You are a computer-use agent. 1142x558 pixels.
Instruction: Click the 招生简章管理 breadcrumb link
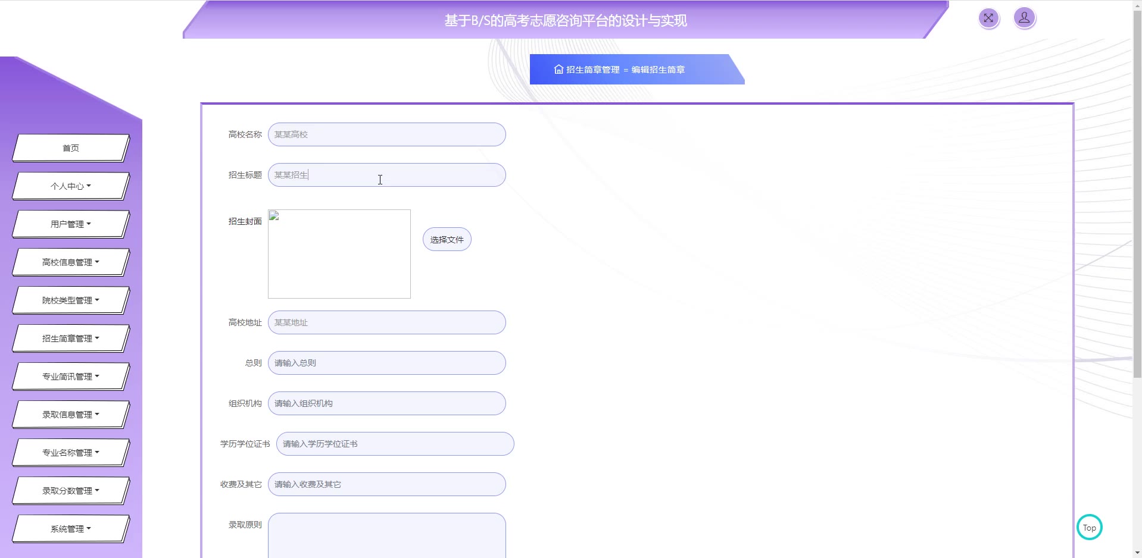593,70
